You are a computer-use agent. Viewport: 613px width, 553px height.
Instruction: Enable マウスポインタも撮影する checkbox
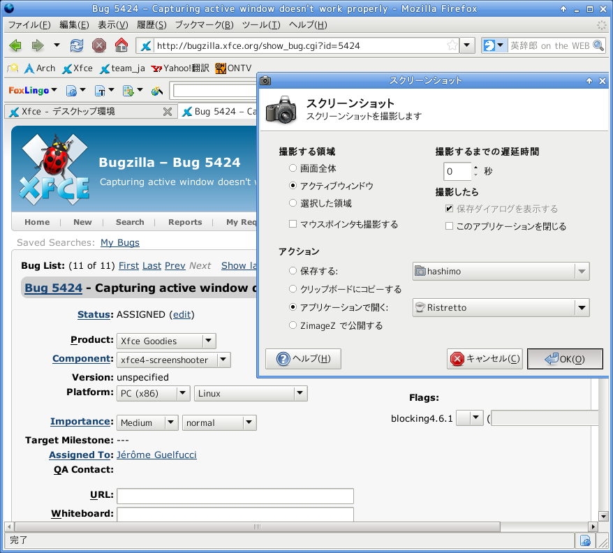point(293,224)
